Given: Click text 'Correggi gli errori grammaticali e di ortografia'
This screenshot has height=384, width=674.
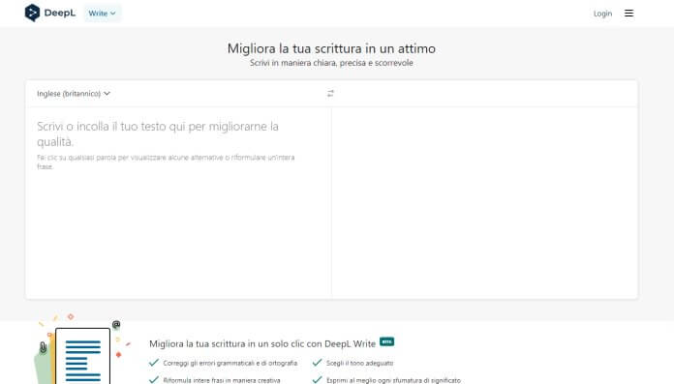Looking at the screenshot, I should coord(230,363).
